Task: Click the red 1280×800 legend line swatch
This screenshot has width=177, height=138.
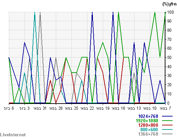Action: 167,125
